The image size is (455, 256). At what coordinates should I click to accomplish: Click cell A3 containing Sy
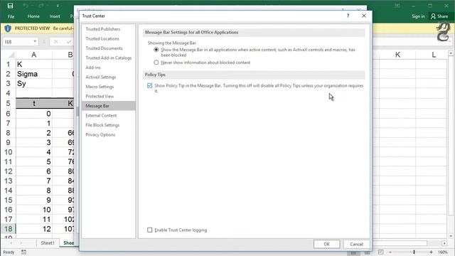[x=34, y=84]
